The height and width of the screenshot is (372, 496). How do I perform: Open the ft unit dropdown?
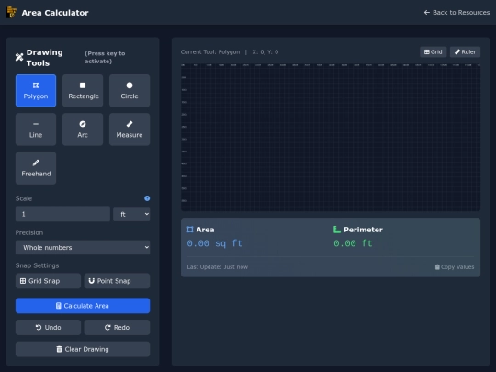coord(131,214)
